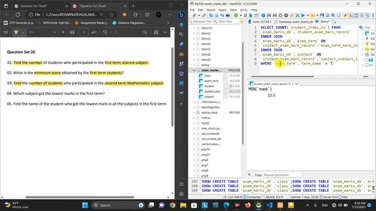Open dropdown arrow beside HeidiSQL folder icon
The height and width of the screenshot is (211, 376).
click(317, 16)
